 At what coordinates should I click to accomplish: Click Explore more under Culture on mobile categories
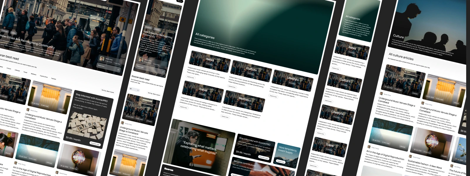tap(328, 101)
